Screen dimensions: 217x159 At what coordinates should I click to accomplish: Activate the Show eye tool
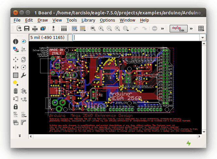(23, 42)
